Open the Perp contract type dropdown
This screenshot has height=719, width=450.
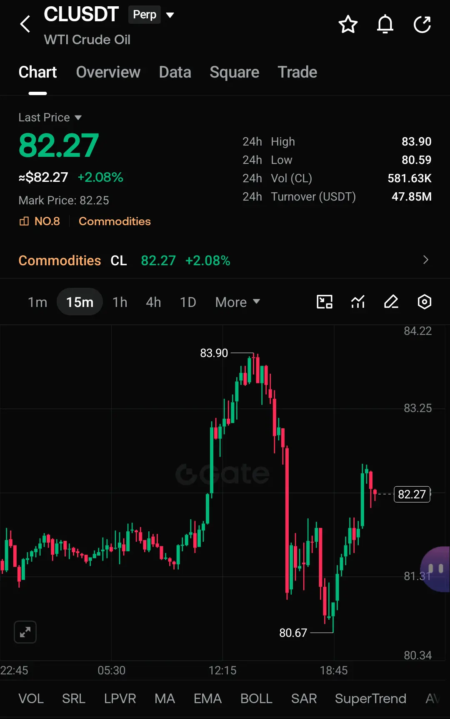(x=151, y=15)
